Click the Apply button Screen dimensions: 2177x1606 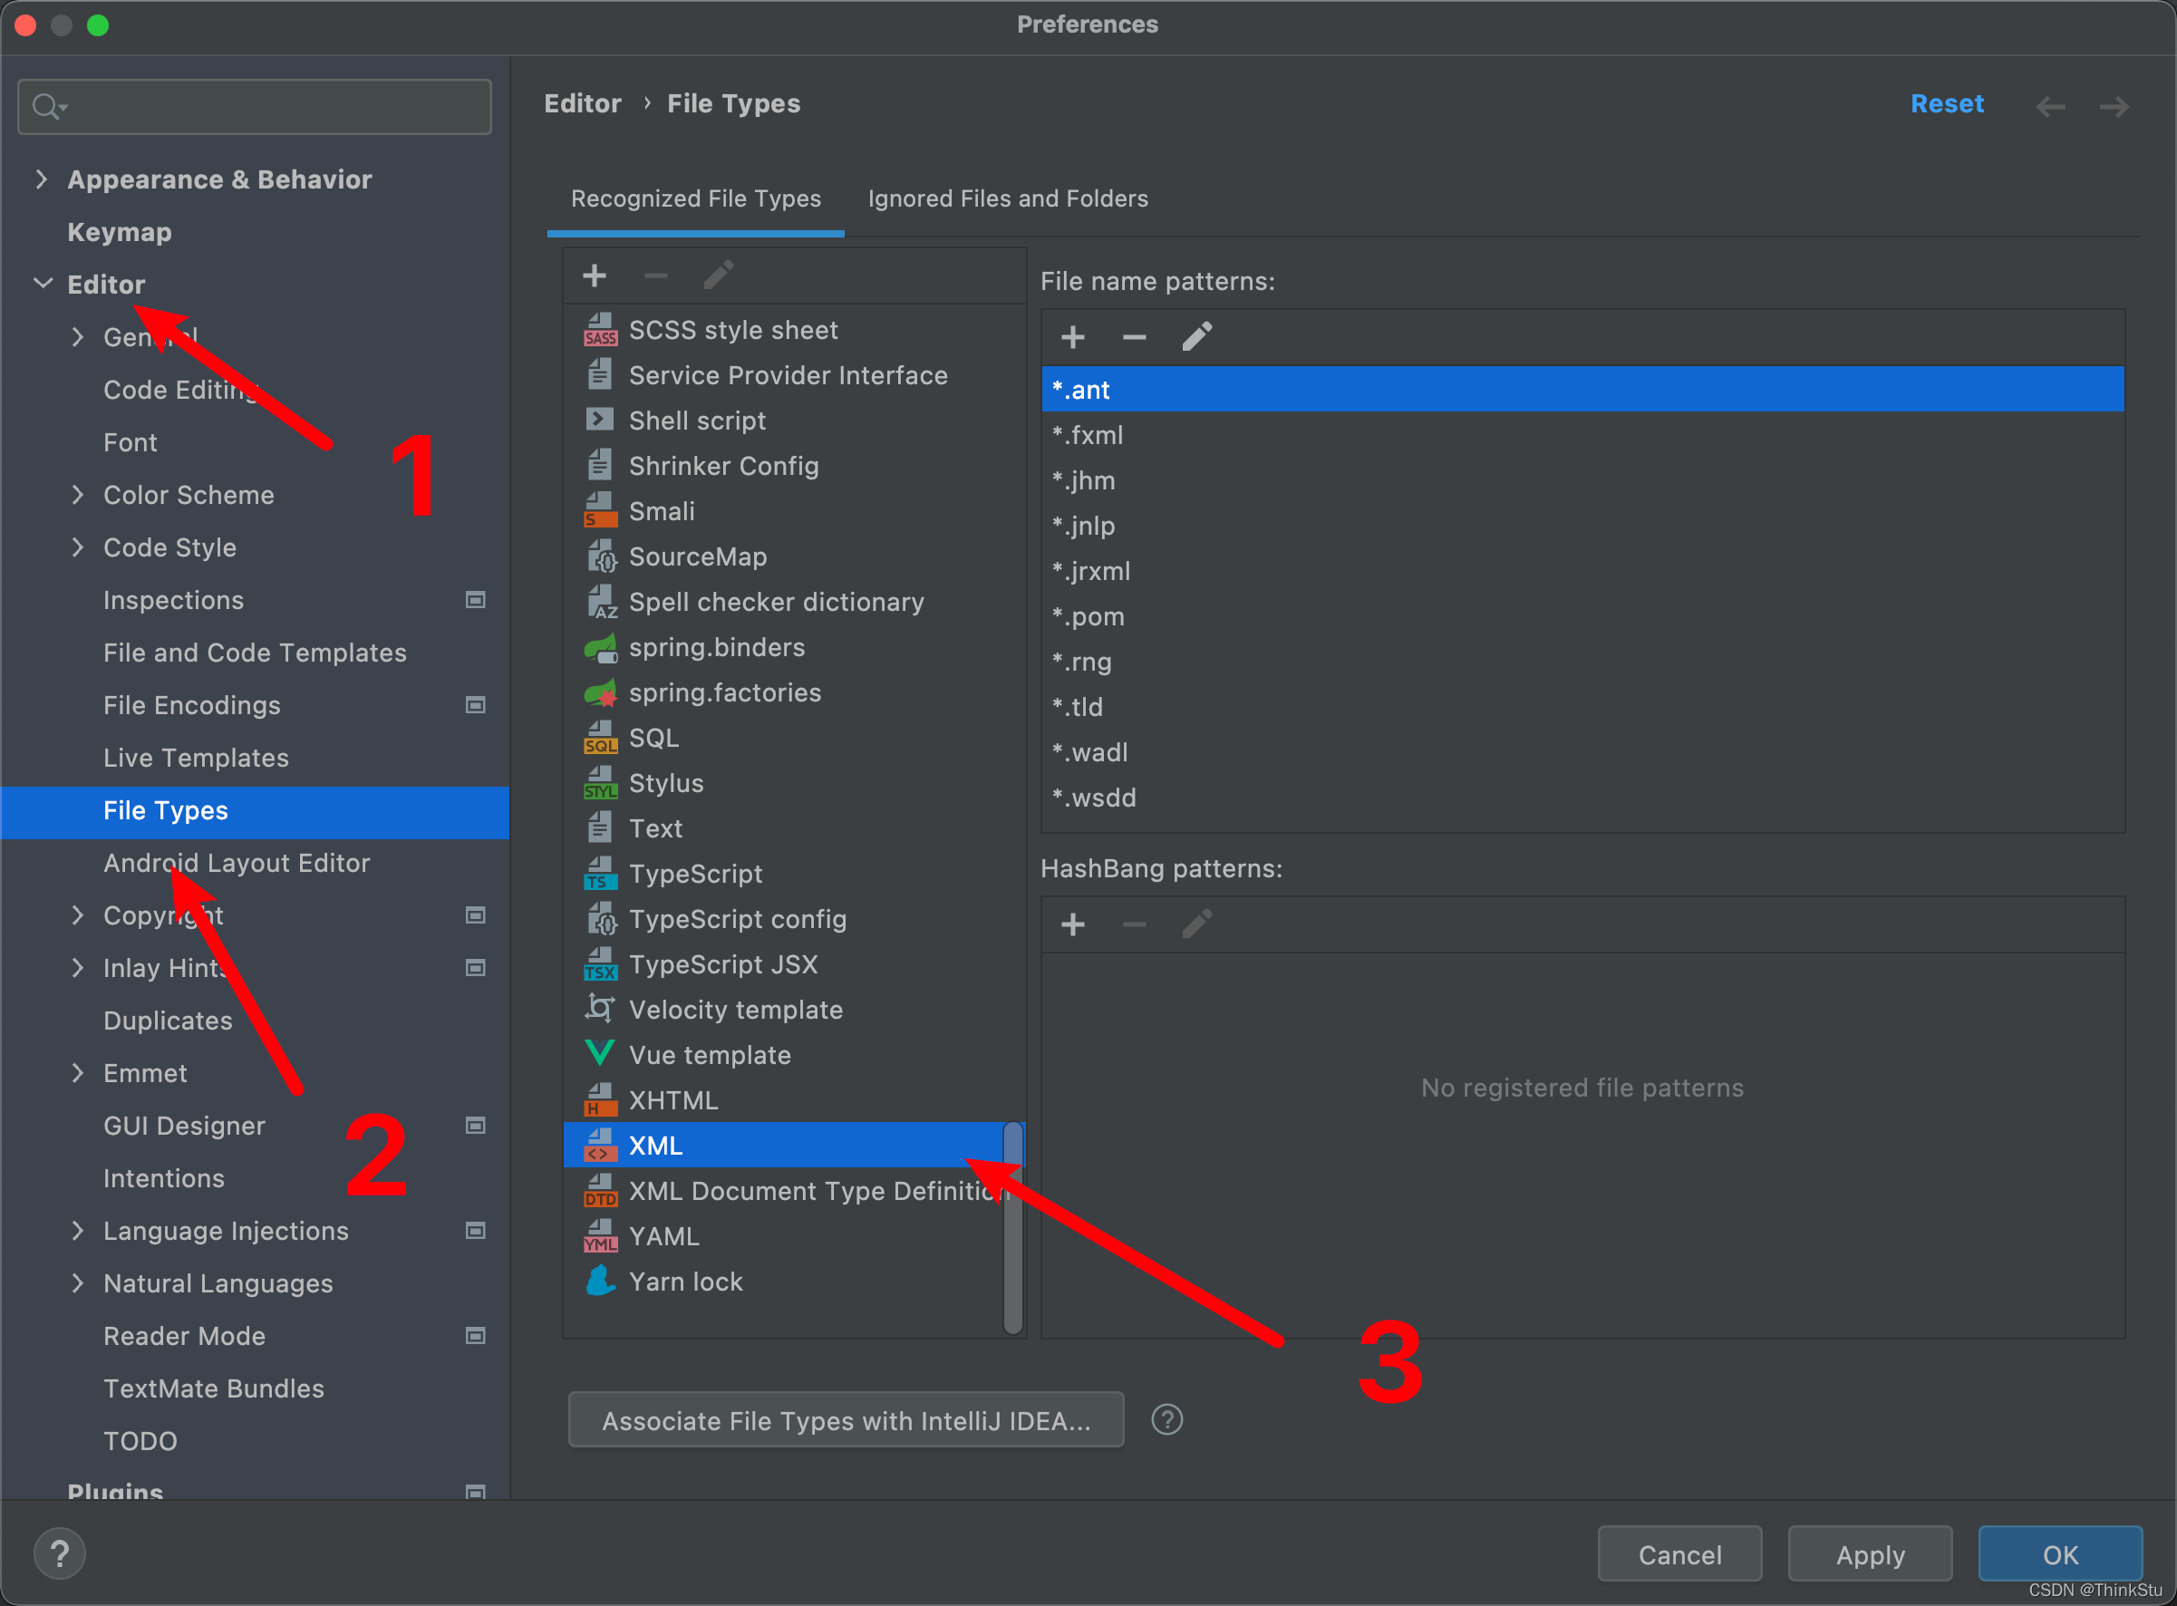pyautogui.click(x=1869, y=1554)
